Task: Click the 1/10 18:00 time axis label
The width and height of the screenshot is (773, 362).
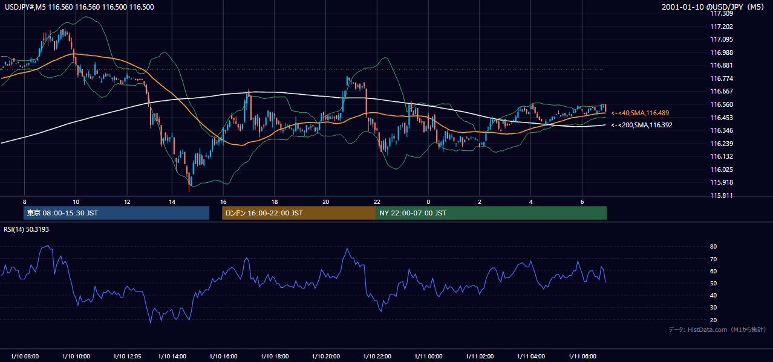Action: (275, 356)
